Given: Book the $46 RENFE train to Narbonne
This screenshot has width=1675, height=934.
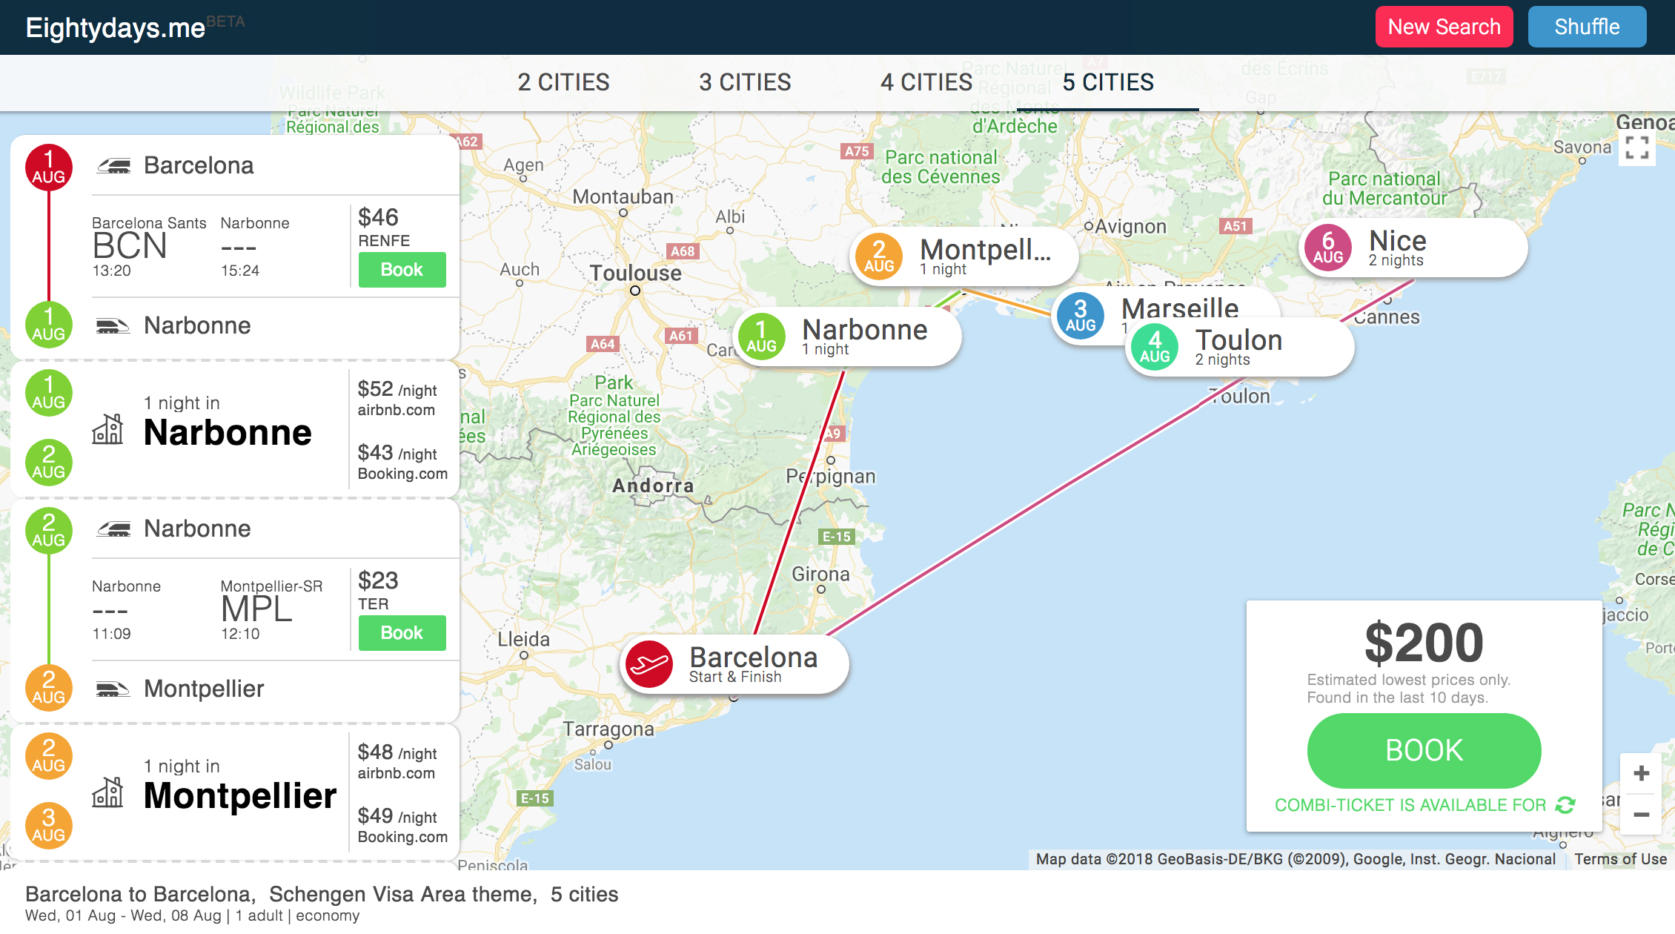Looking at the screenshot, I should click(402, 270).
